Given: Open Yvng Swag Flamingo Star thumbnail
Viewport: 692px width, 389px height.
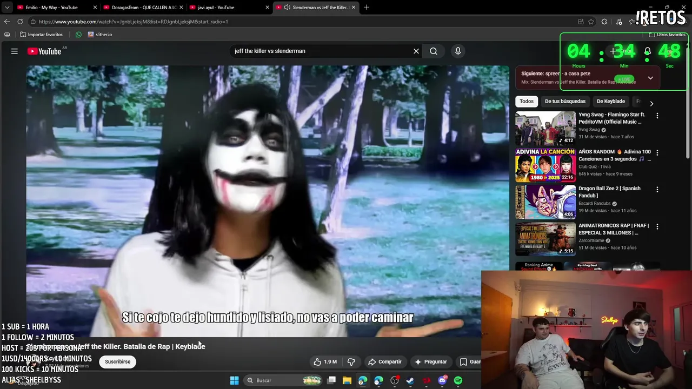Looking at the screenshot, I should (545, 129).
